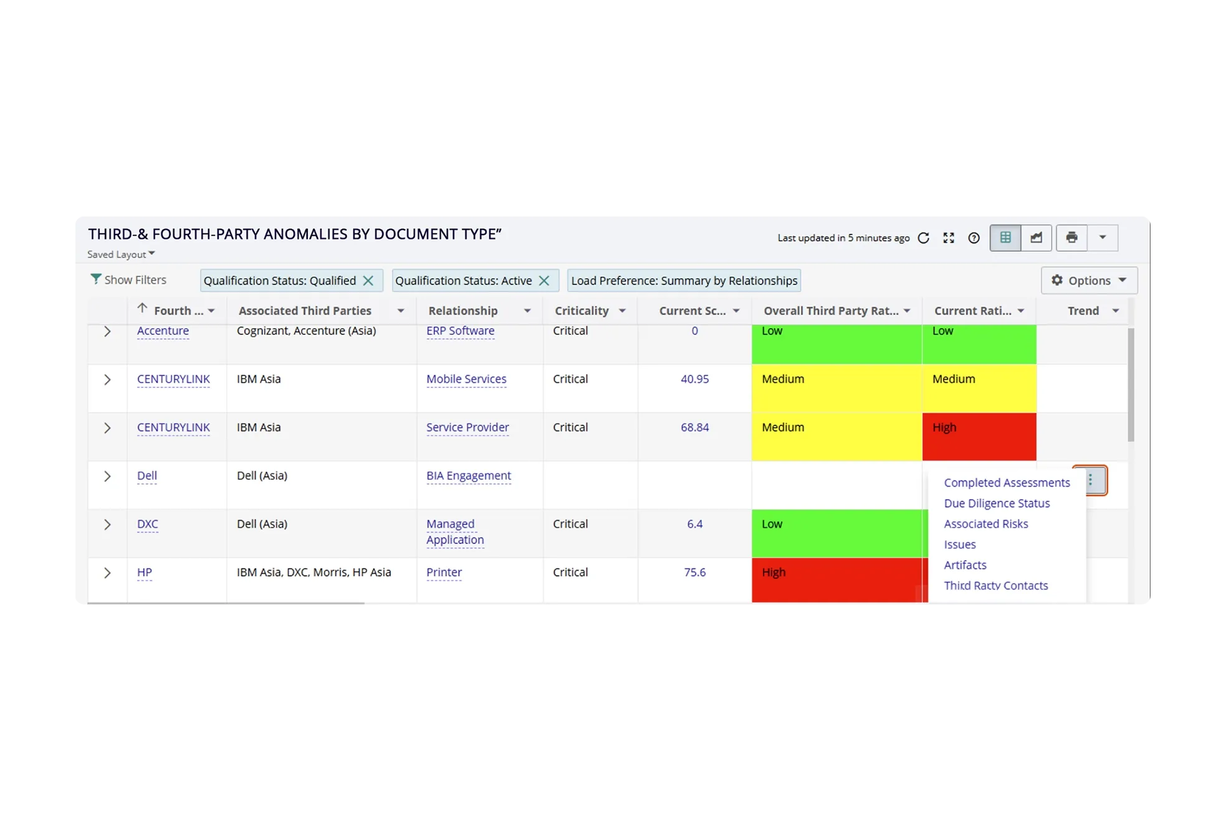
Task: Select Associated Risks menu item
Action: 986,524
